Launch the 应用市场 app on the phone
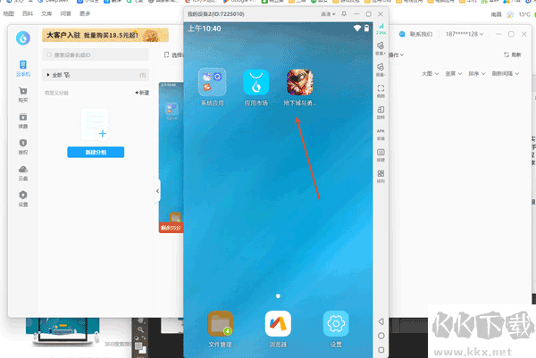Screen dimensions: 536x358 tap(256, 87)
